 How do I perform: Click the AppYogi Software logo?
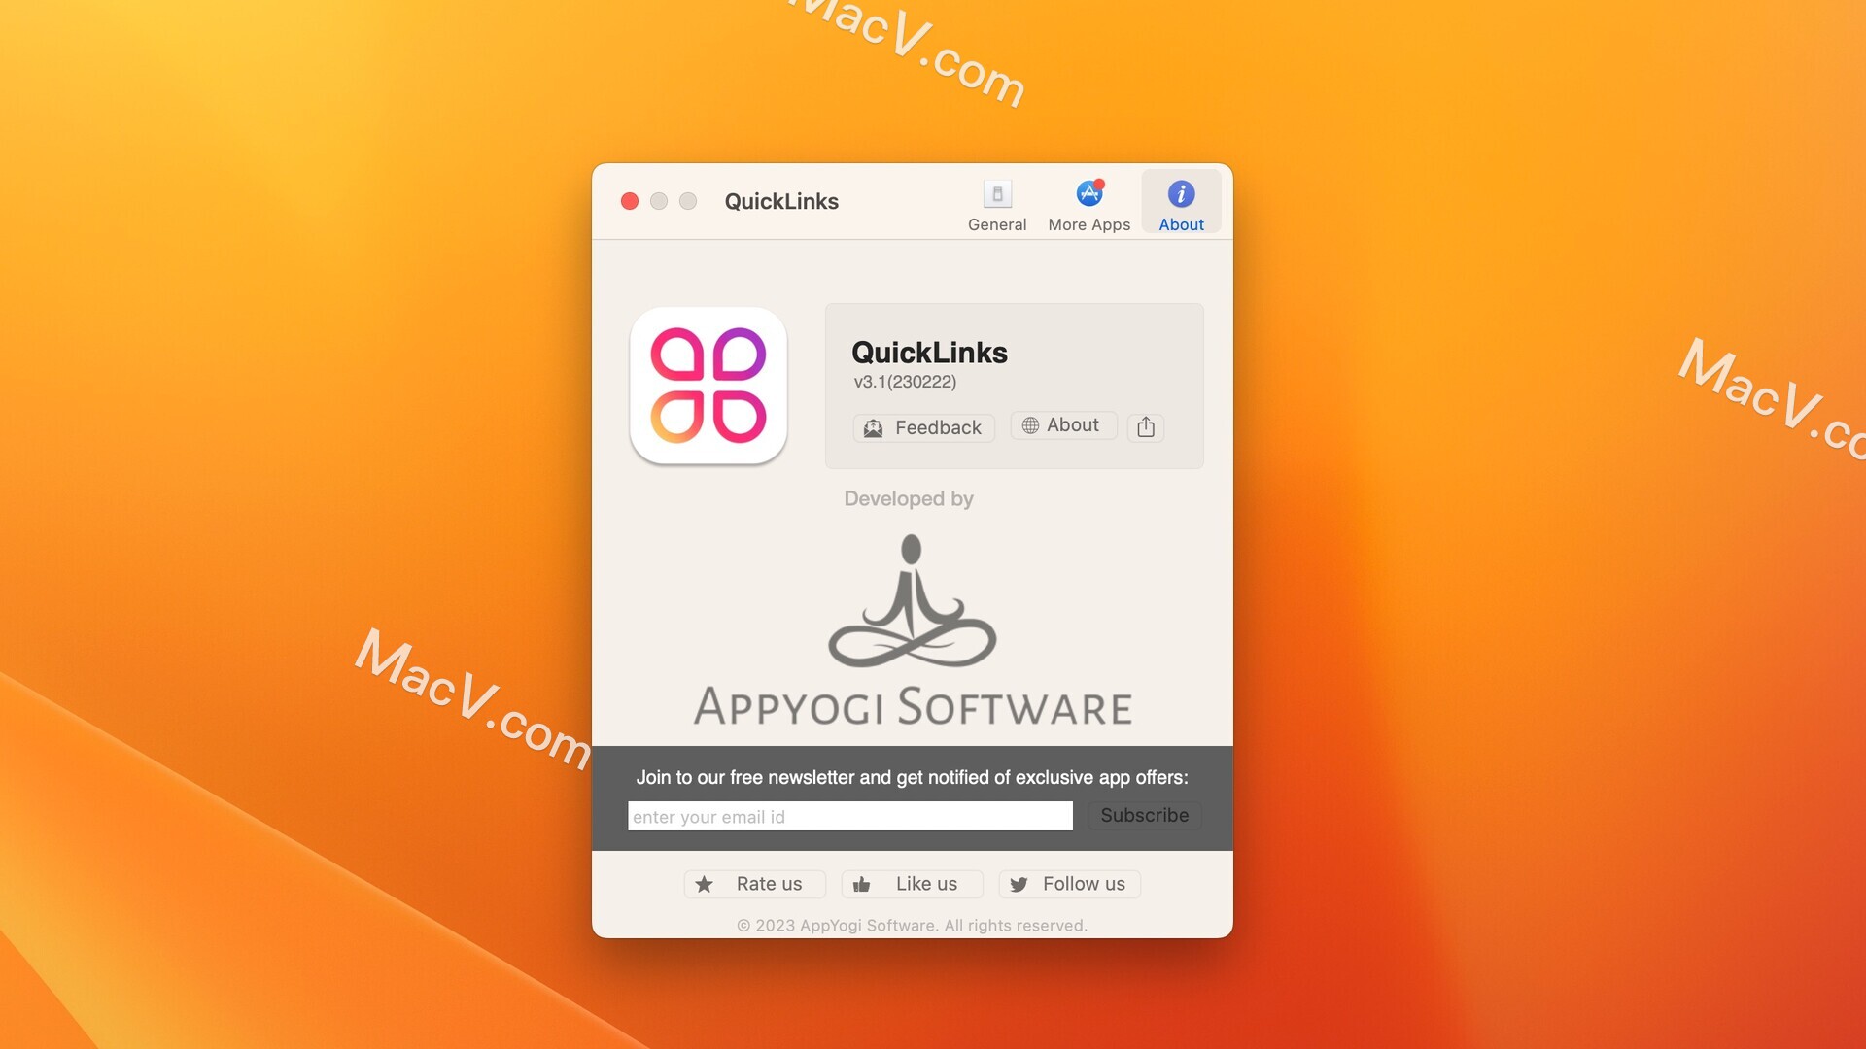912,628
